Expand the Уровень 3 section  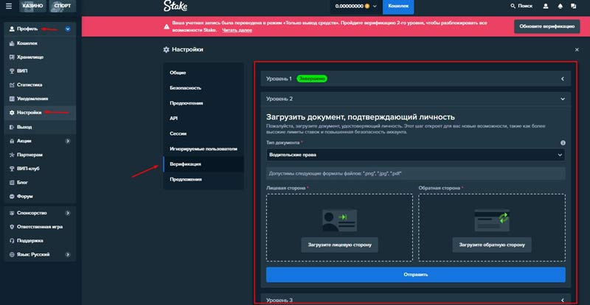(x=415, y=300)
